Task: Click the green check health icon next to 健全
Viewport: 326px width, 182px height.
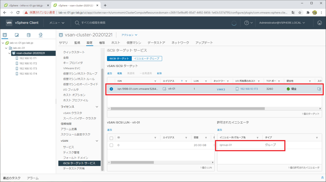Action: pyautogui.click(x=288, y=89)
